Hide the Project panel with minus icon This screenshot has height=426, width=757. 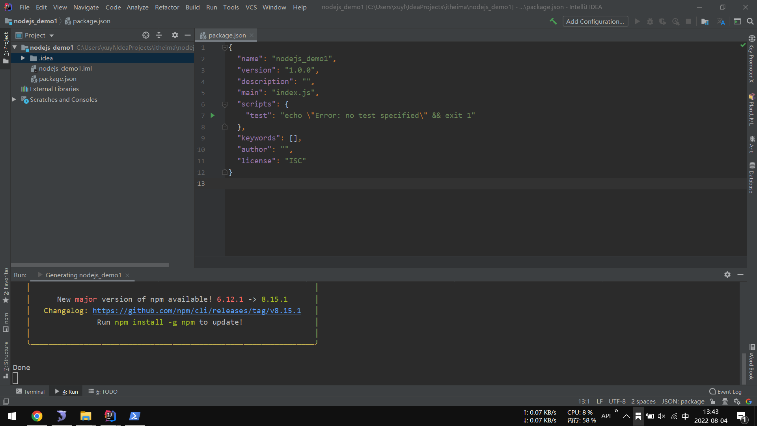tap(188, 35)
